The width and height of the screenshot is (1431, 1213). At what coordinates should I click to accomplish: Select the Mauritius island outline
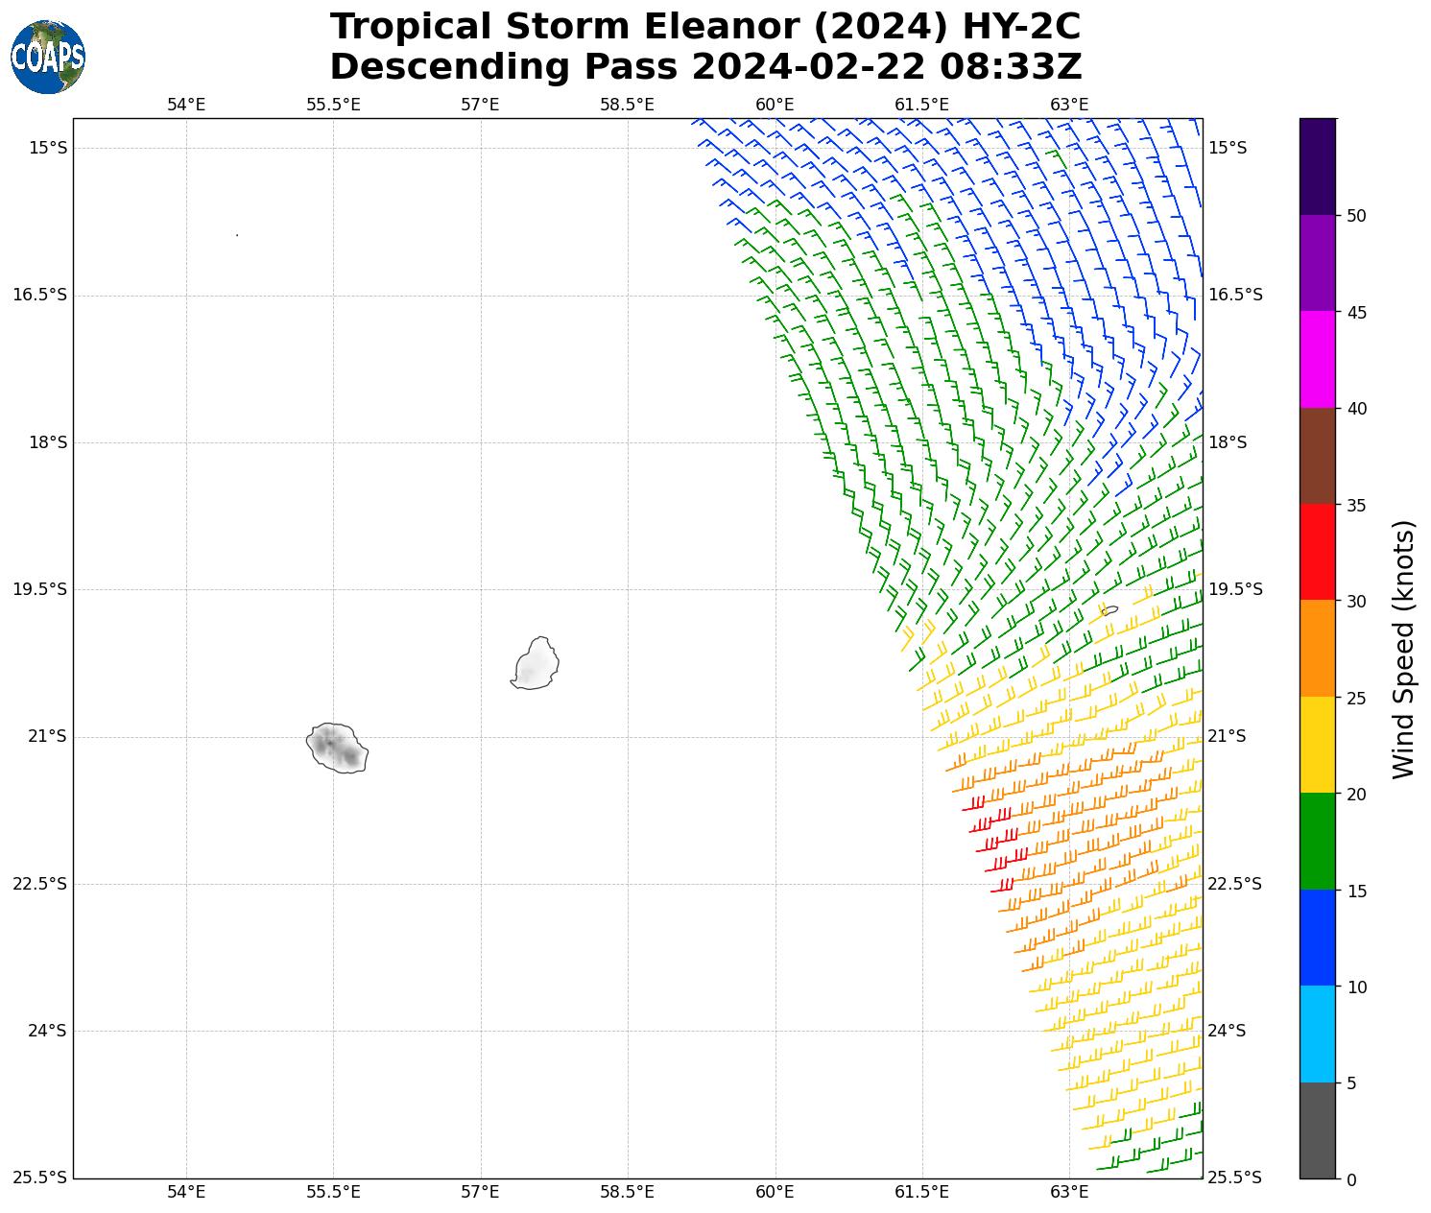[537, 664]
